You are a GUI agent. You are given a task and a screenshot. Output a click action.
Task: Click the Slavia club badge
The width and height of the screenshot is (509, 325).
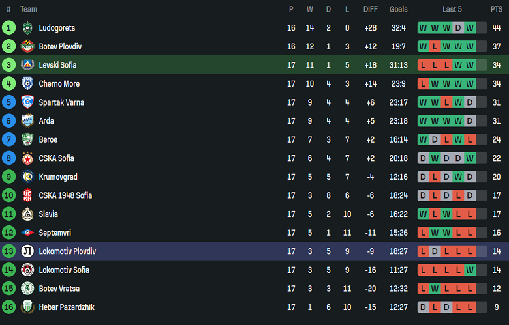pyautogui.click(x=27, y=214)
